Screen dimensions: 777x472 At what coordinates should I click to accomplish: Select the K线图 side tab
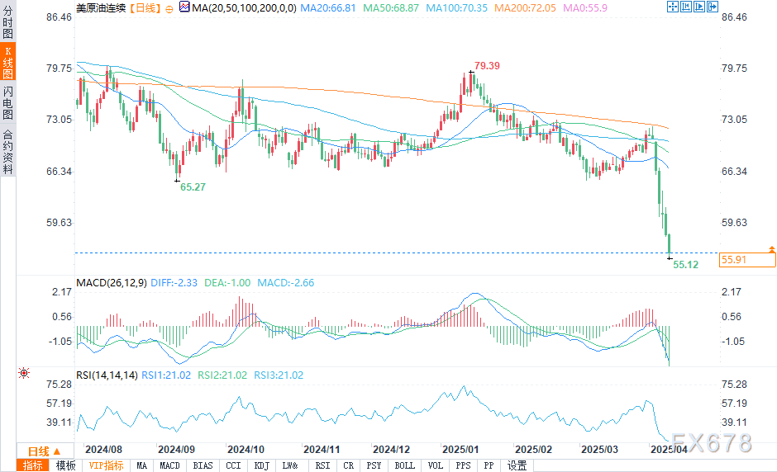coord(8,61)
